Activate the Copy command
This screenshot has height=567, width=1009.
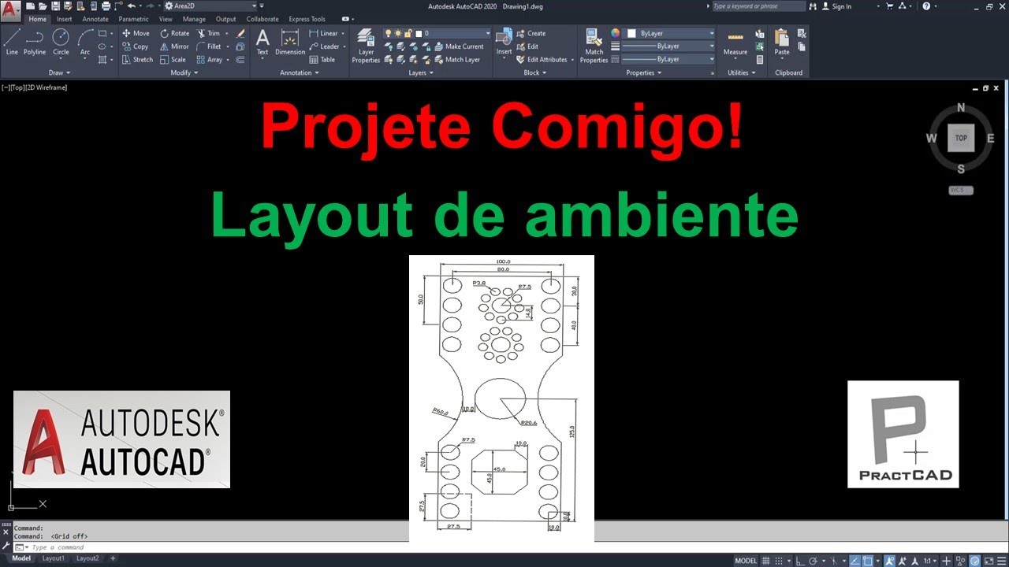pos(135,46)
